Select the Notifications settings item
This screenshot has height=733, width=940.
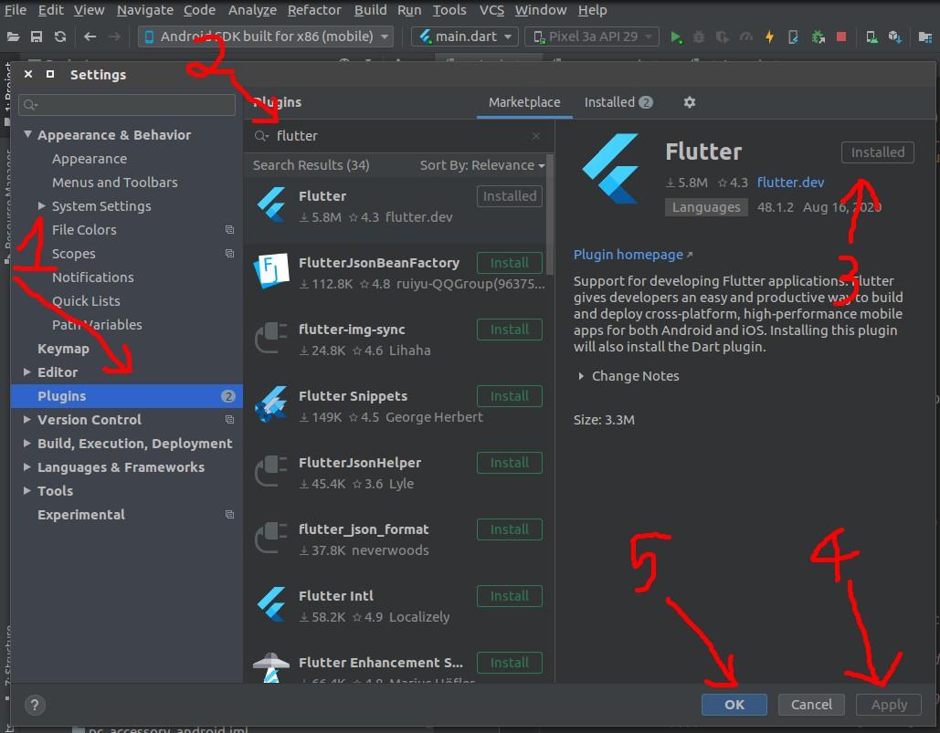(93, 277)
